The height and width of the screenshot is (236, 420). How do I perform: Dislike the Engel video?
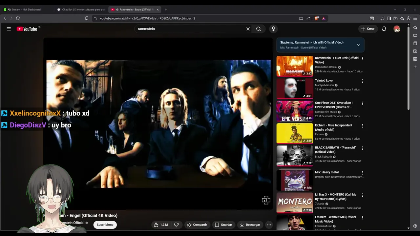[177, 225]
